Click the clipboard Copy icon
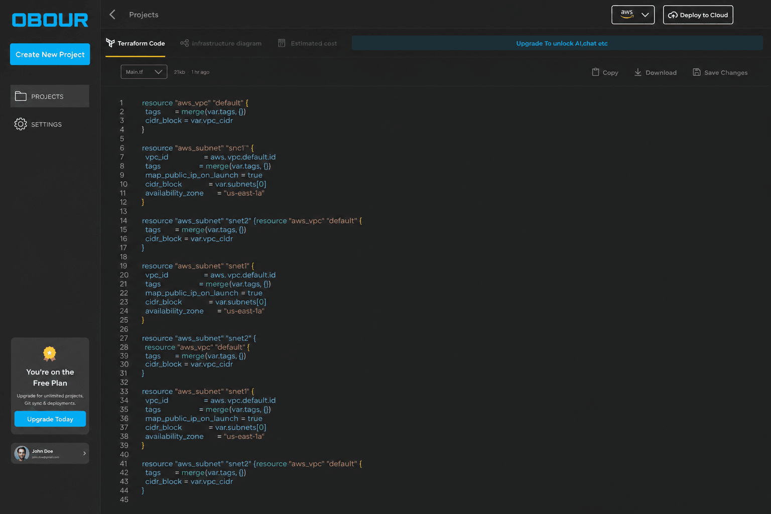The height and width of the screenshot is (514, 771). (x=595, y=72)
